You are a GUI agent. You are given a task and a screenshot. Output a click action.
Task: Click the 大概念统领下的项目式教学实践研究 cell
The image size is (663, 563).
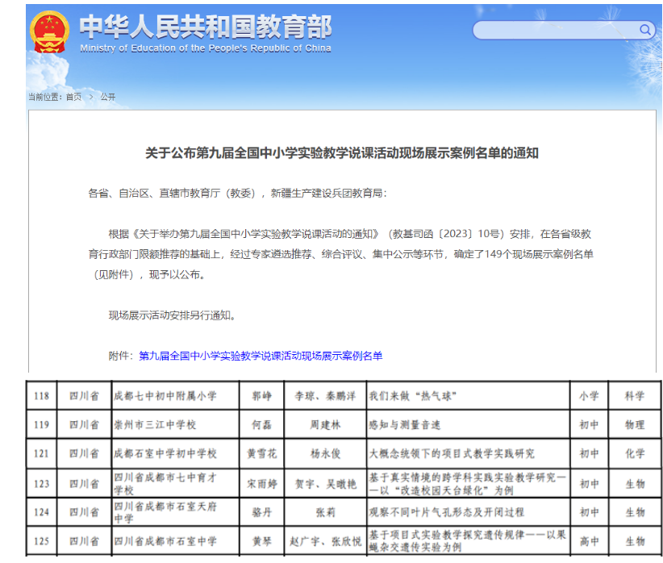451,453
